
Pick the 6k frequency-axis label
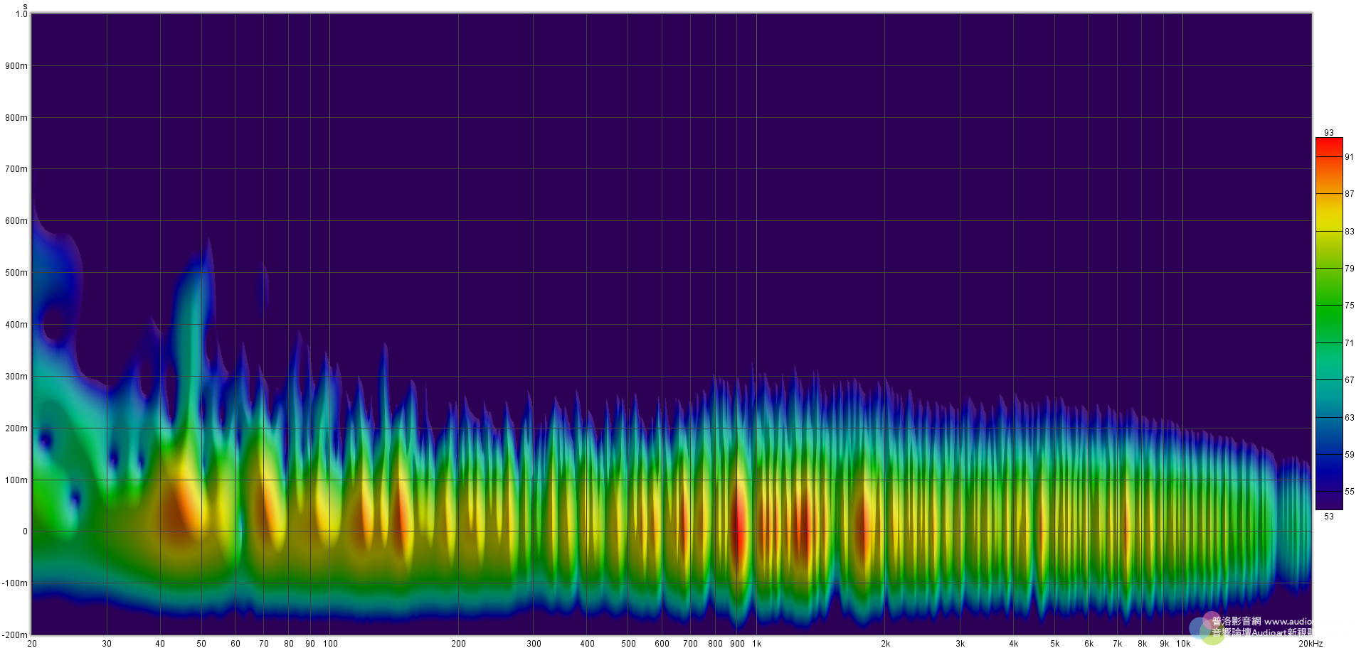[1089, 644]
